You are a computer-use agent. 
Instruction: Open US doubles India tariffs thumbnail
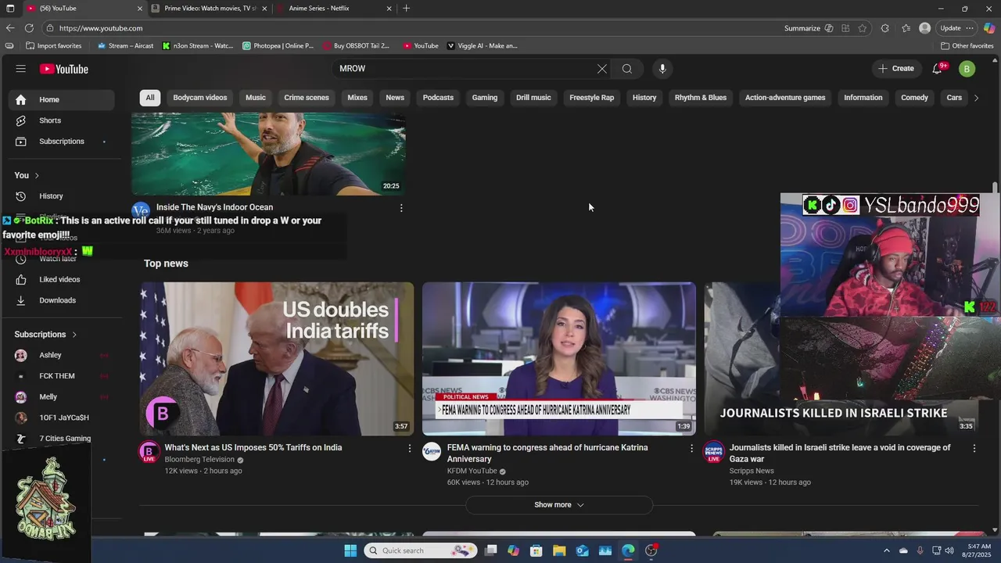click(277, 359)
